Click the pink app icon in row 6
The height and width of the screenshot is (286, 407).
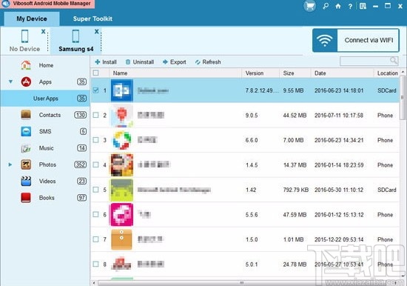[122, 215]
